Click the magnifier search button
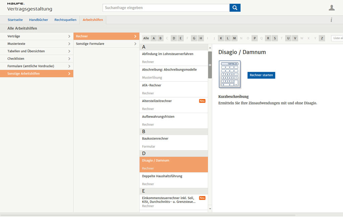Screen dimensions: 343x224 [x=235, y=8]
